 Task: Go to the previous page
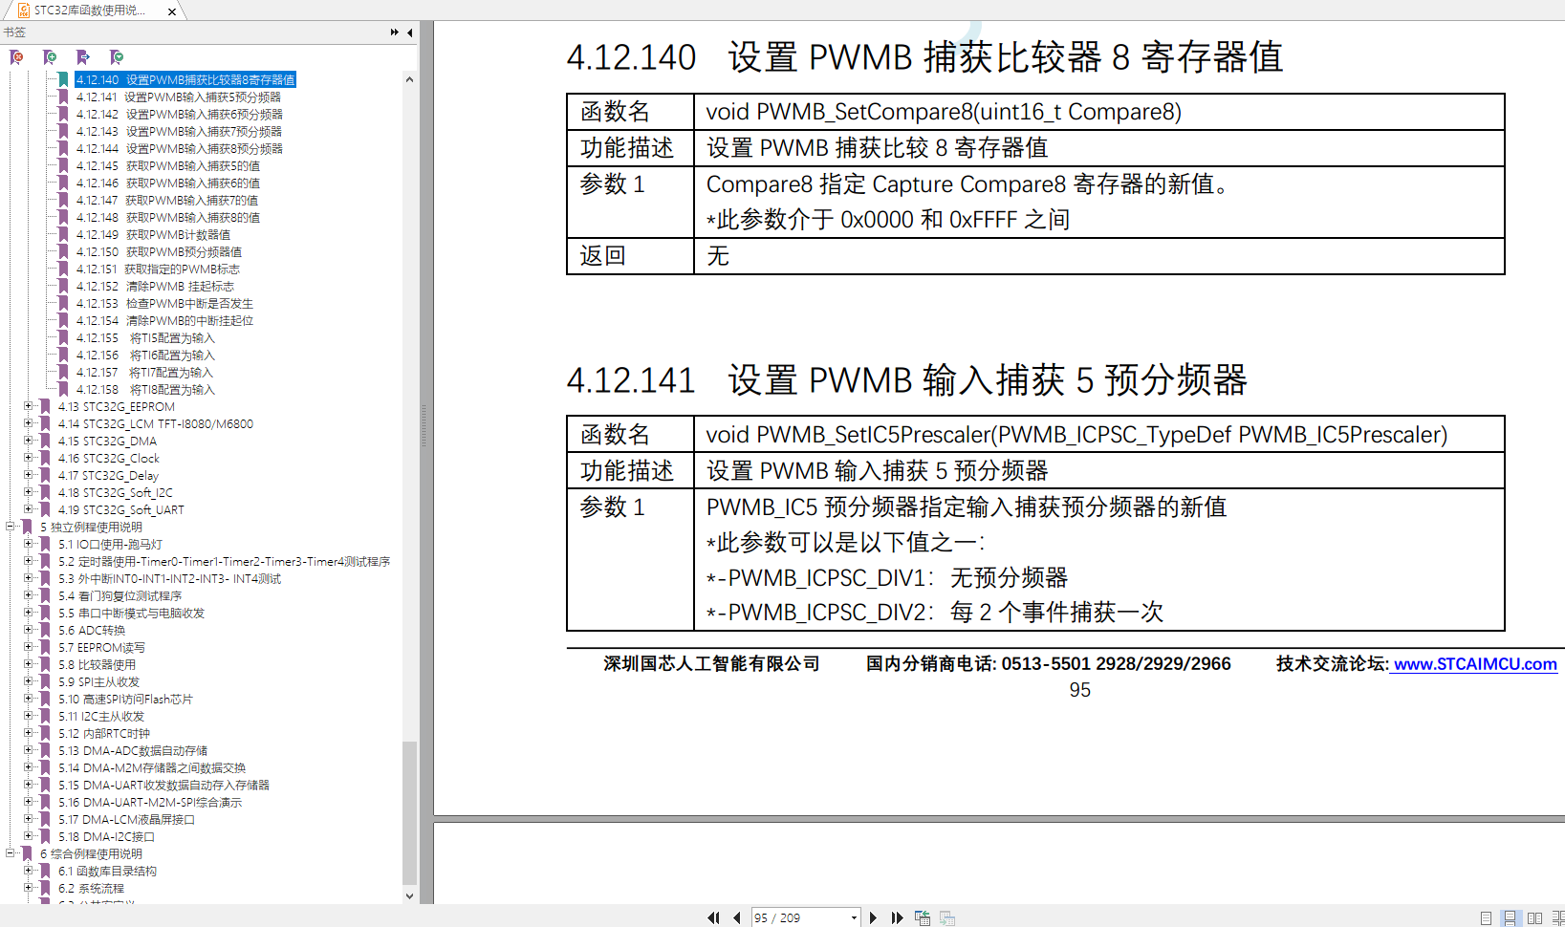[x=736, y=917]
